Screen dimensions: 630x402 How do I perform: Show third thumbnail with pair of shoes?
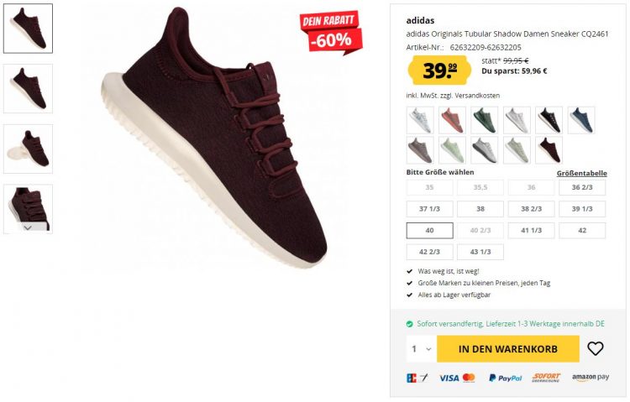point(28,149)
